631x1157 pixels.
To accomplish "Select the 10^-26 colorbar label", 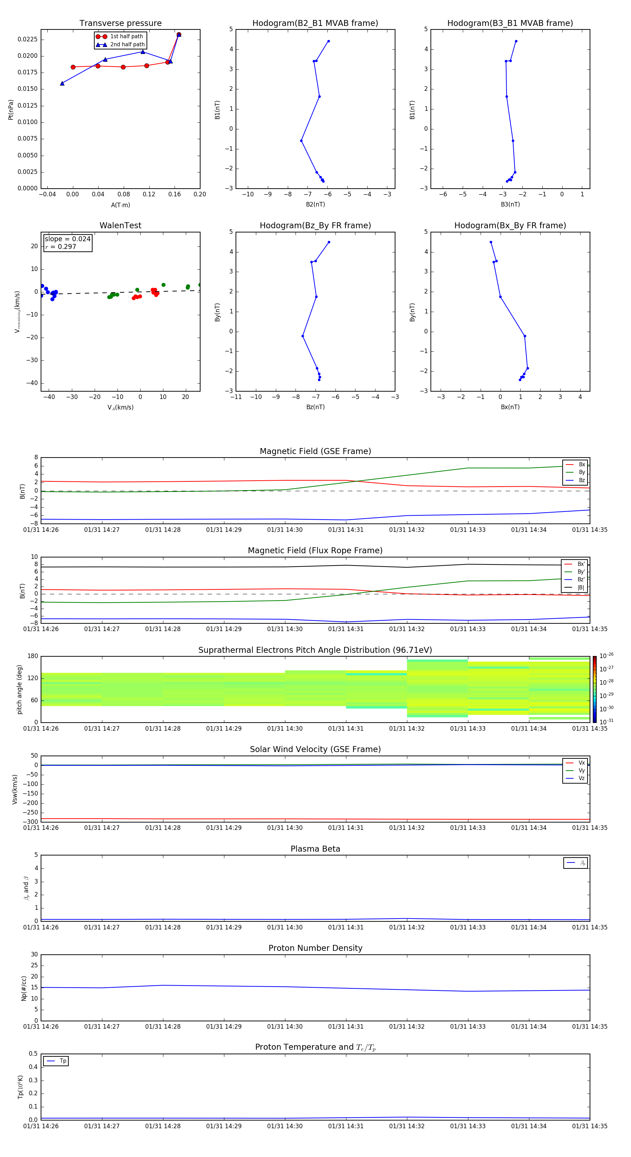I will 606,656.
